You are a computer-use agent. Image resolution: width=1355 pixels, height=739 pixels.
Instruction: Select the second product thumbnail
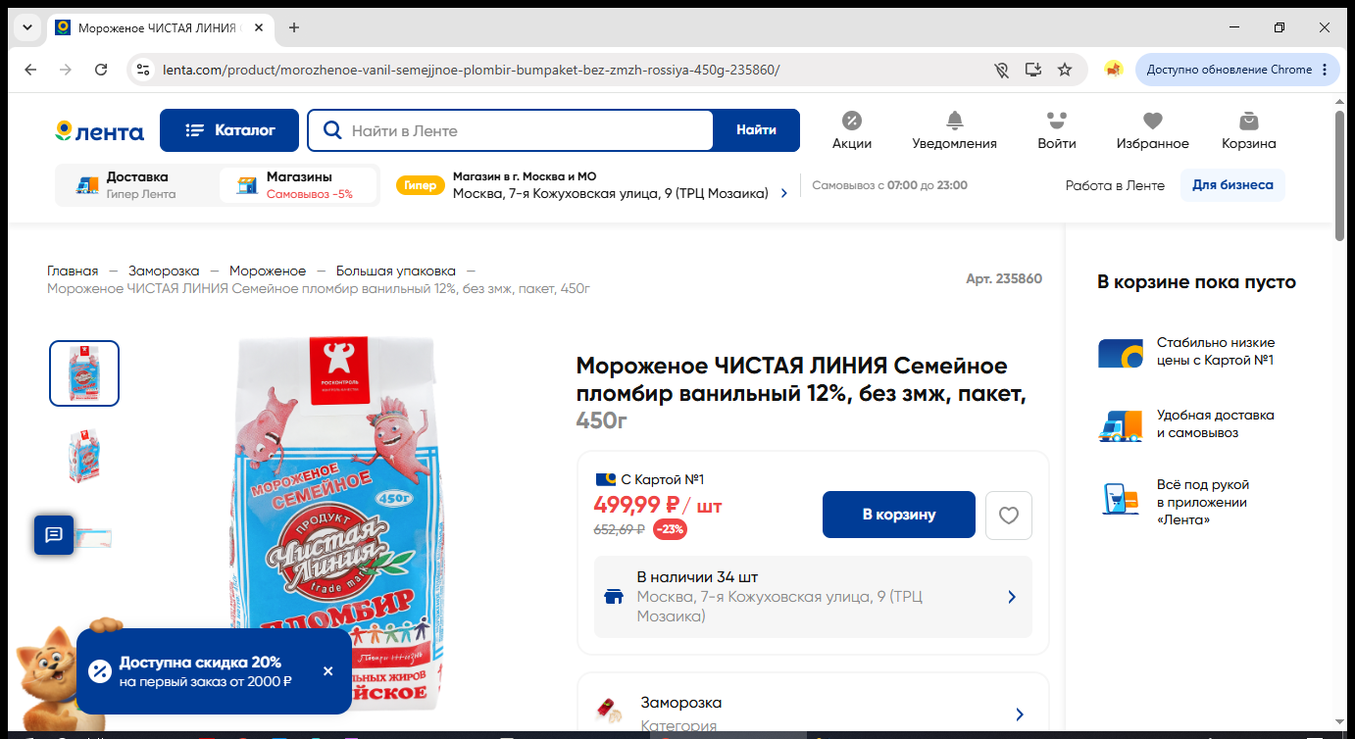click(x=84, y=456)
